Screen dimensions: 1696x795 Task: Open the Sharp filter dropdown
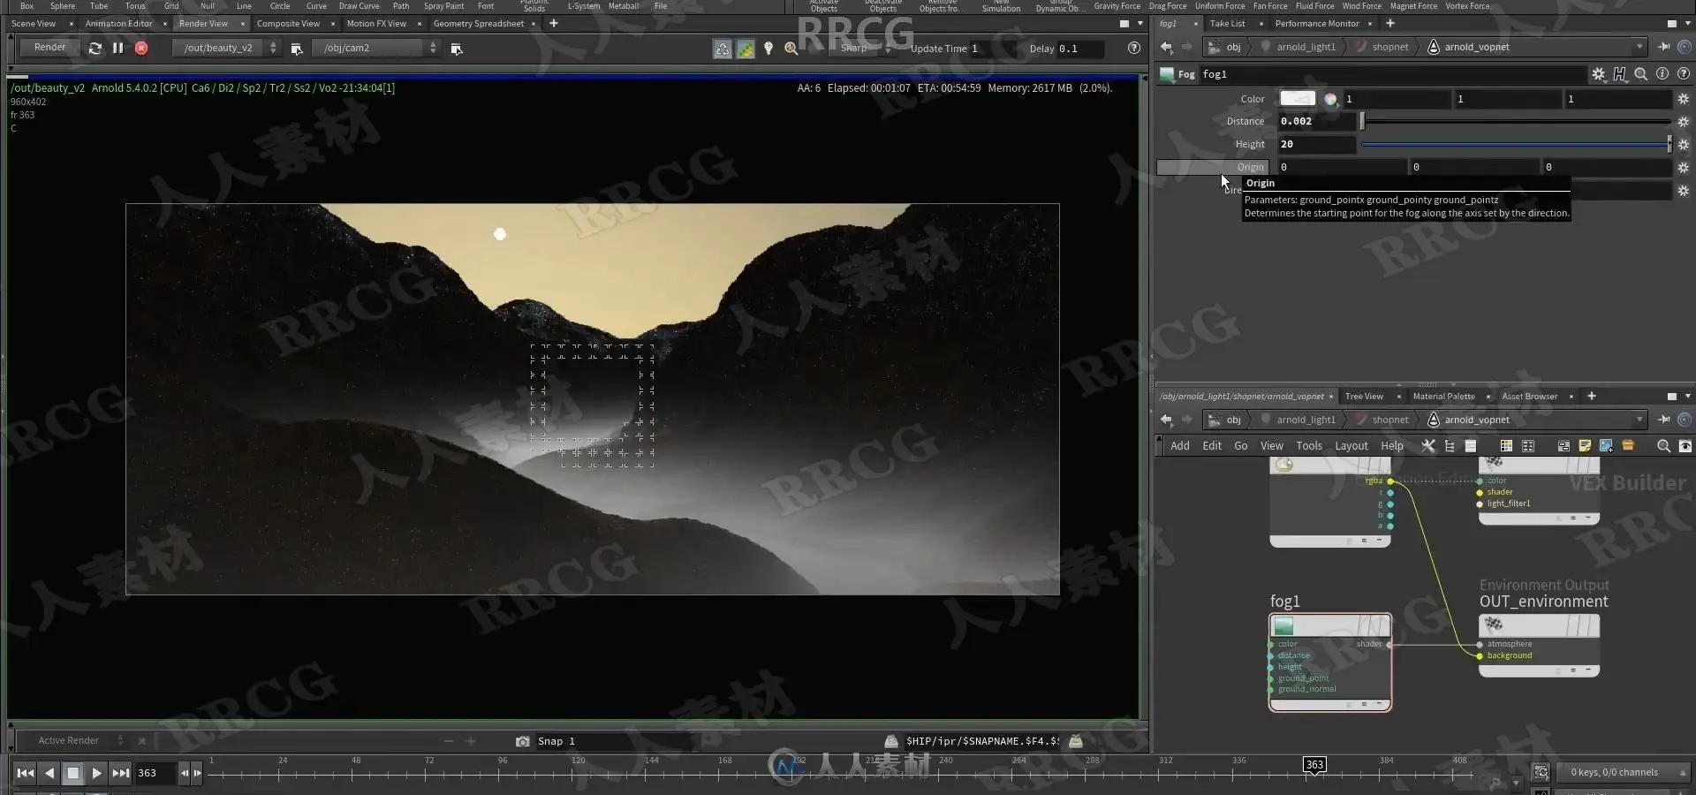861,49
